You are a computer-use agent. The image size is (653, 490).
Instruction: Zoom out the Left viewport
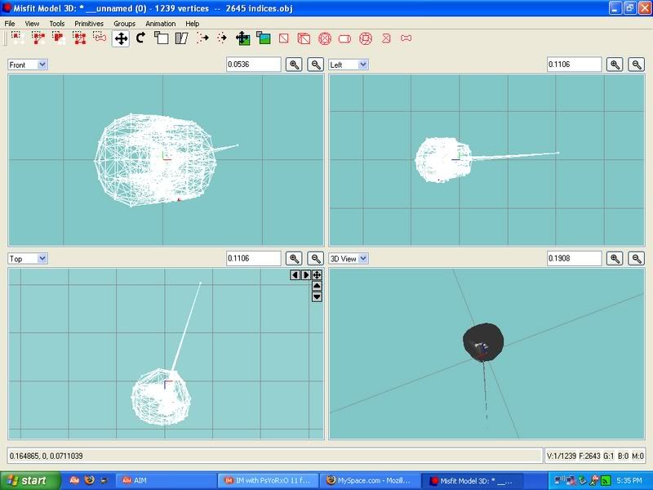pyautogui.click(x=637, y=65)
